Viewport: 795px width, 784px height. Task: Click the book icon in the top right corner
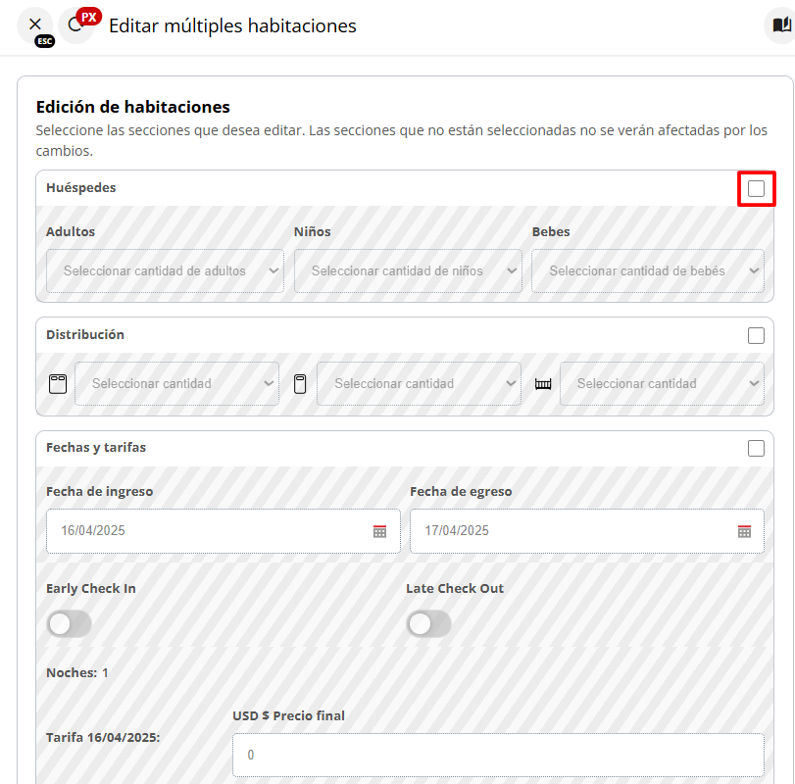click(779, 25)
